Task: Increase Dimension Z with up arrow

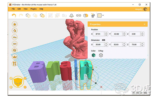Action: [x=142, y=43]
